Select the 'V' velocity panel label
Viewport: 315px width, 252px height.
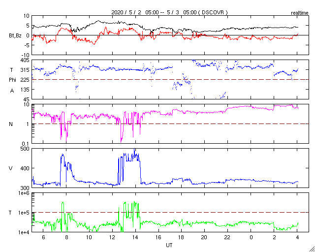11,168
